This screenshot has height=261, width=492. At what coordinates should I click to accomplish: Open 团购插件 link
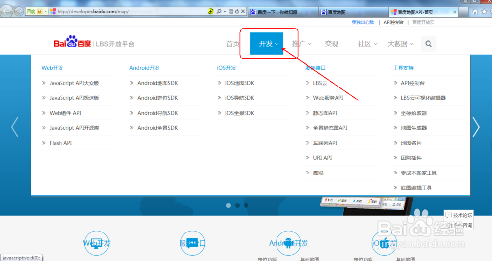pyautogui.click(x=411, y=158)
